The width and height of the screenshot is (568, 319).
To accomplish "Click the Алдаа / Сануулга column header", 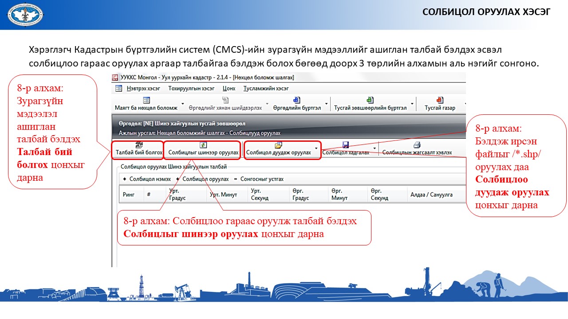I will pyautogui.click(x=429, y=195).
